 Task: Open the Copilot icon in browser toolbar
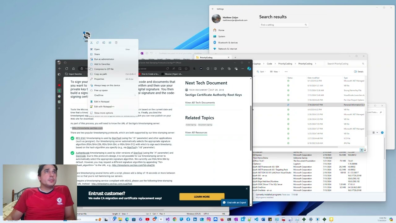(249, 68)
